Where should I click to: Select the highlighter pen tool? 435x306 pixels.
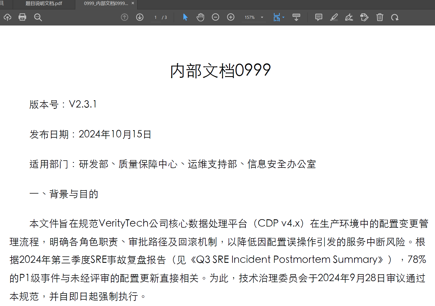[334, 17]
